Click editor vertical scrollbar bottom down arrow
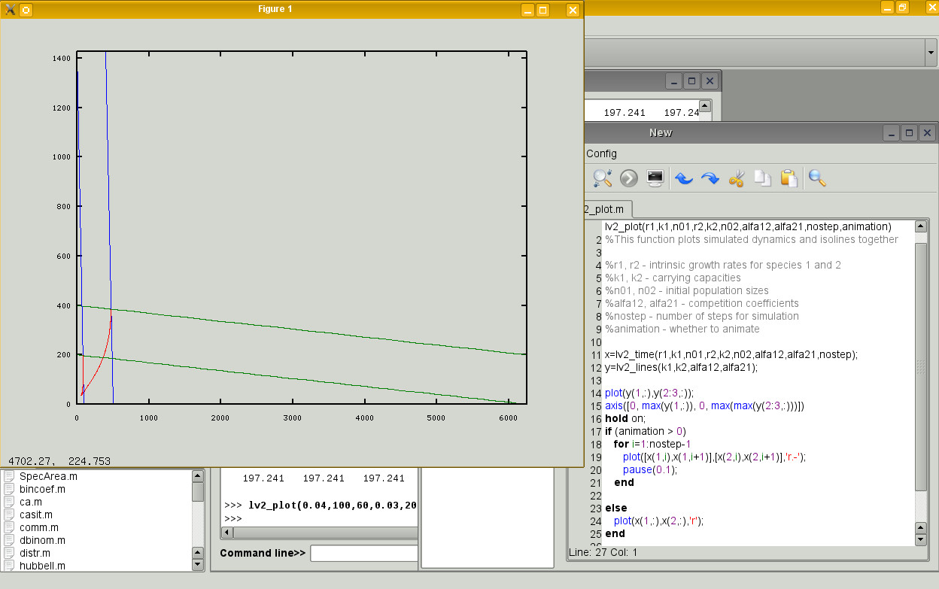 pyautogui.click(x=921, y=540)
